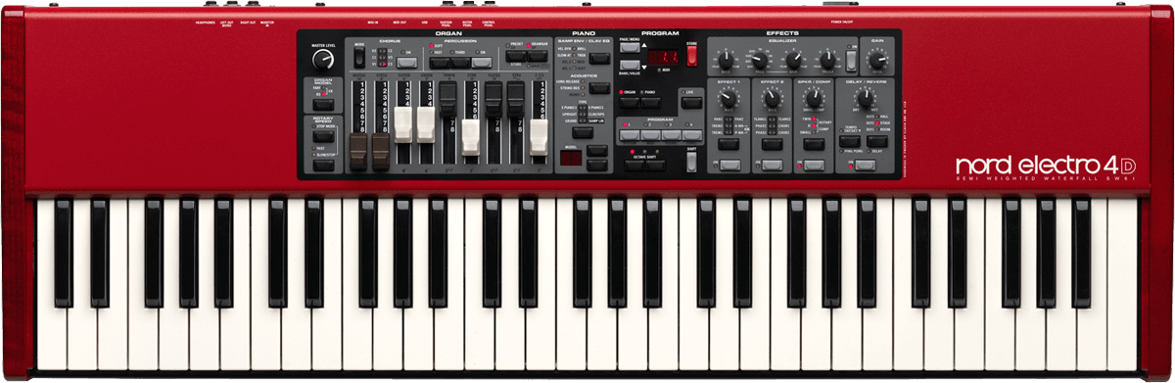Click the Samp Env / Clav EQ button
The width and height of the screenshot is (1175, 383).
click(x=599, y=58)
